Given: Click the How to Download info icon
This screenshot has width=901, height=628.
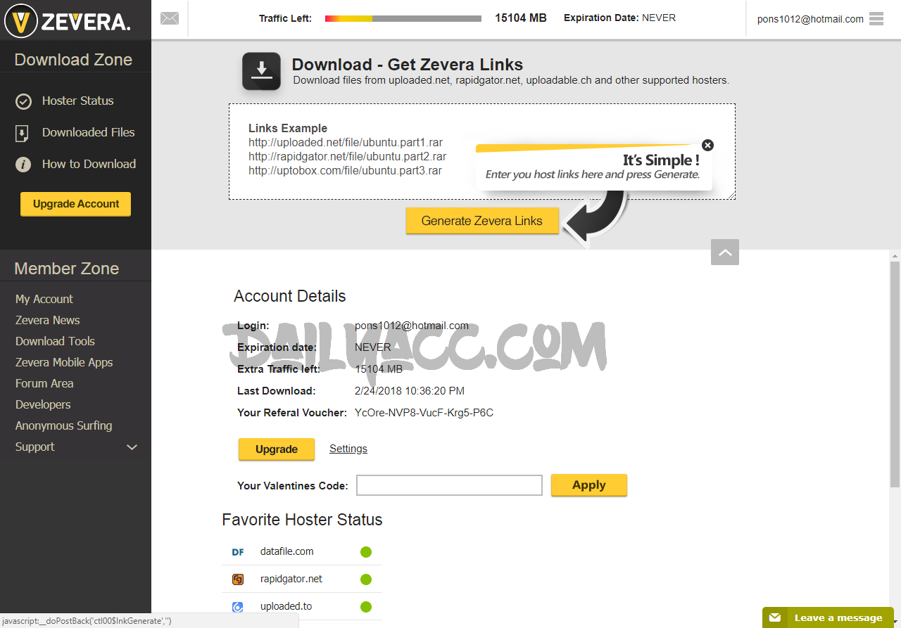Looking at the screenshot, I should pyautogui.click(x=23, y=165).
